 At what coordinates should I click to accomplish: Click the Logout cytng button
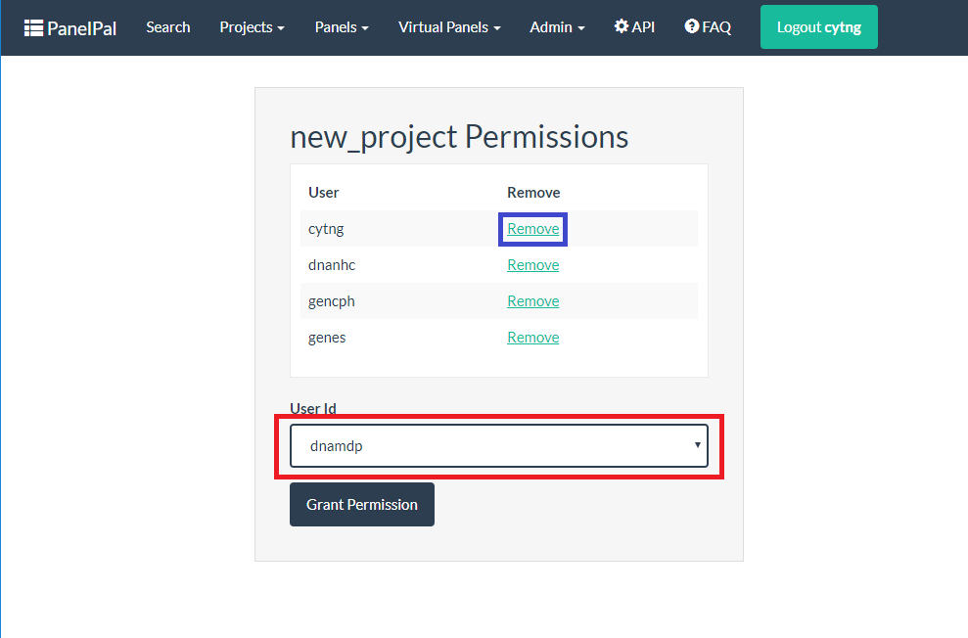pyautogui.click(x=818, y=27)
